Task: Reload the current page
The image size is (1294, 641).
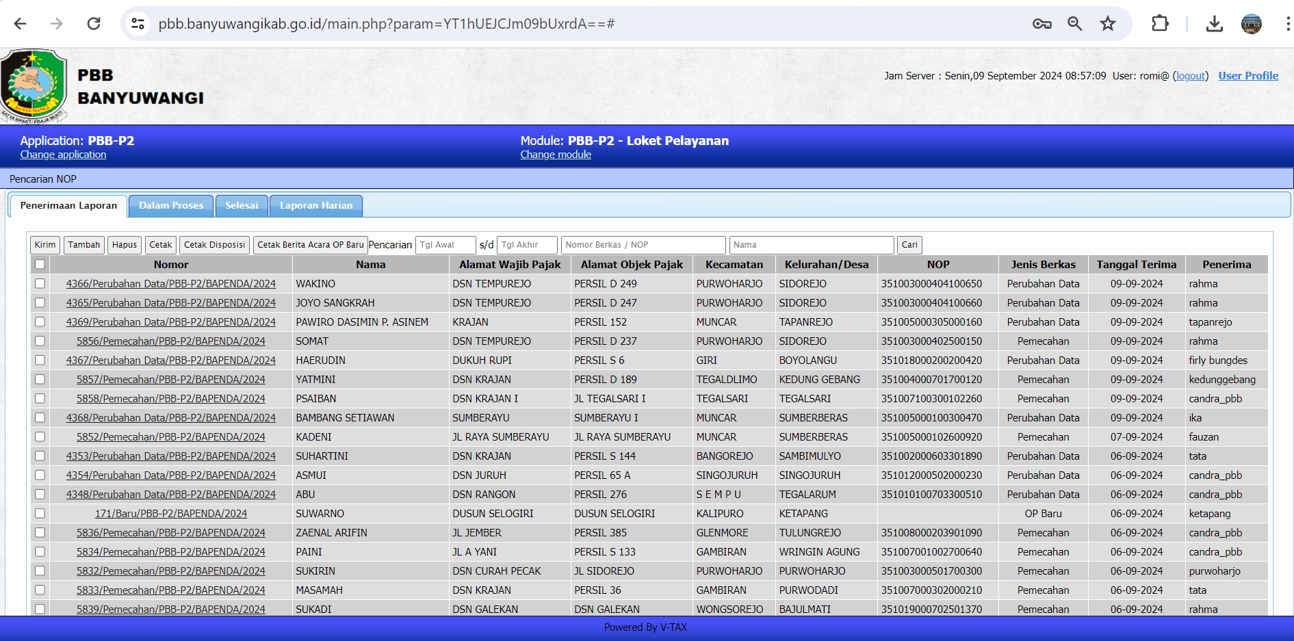Action: [94, 24]
